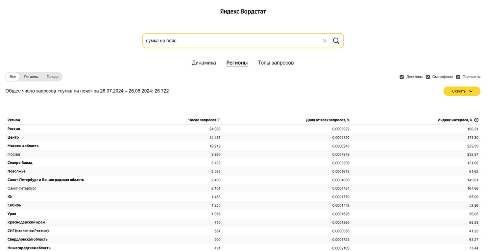This screenshot has height=251, width=488.
Task: Click the Нижегородская область row label
Action: click(x=29, y=248)
